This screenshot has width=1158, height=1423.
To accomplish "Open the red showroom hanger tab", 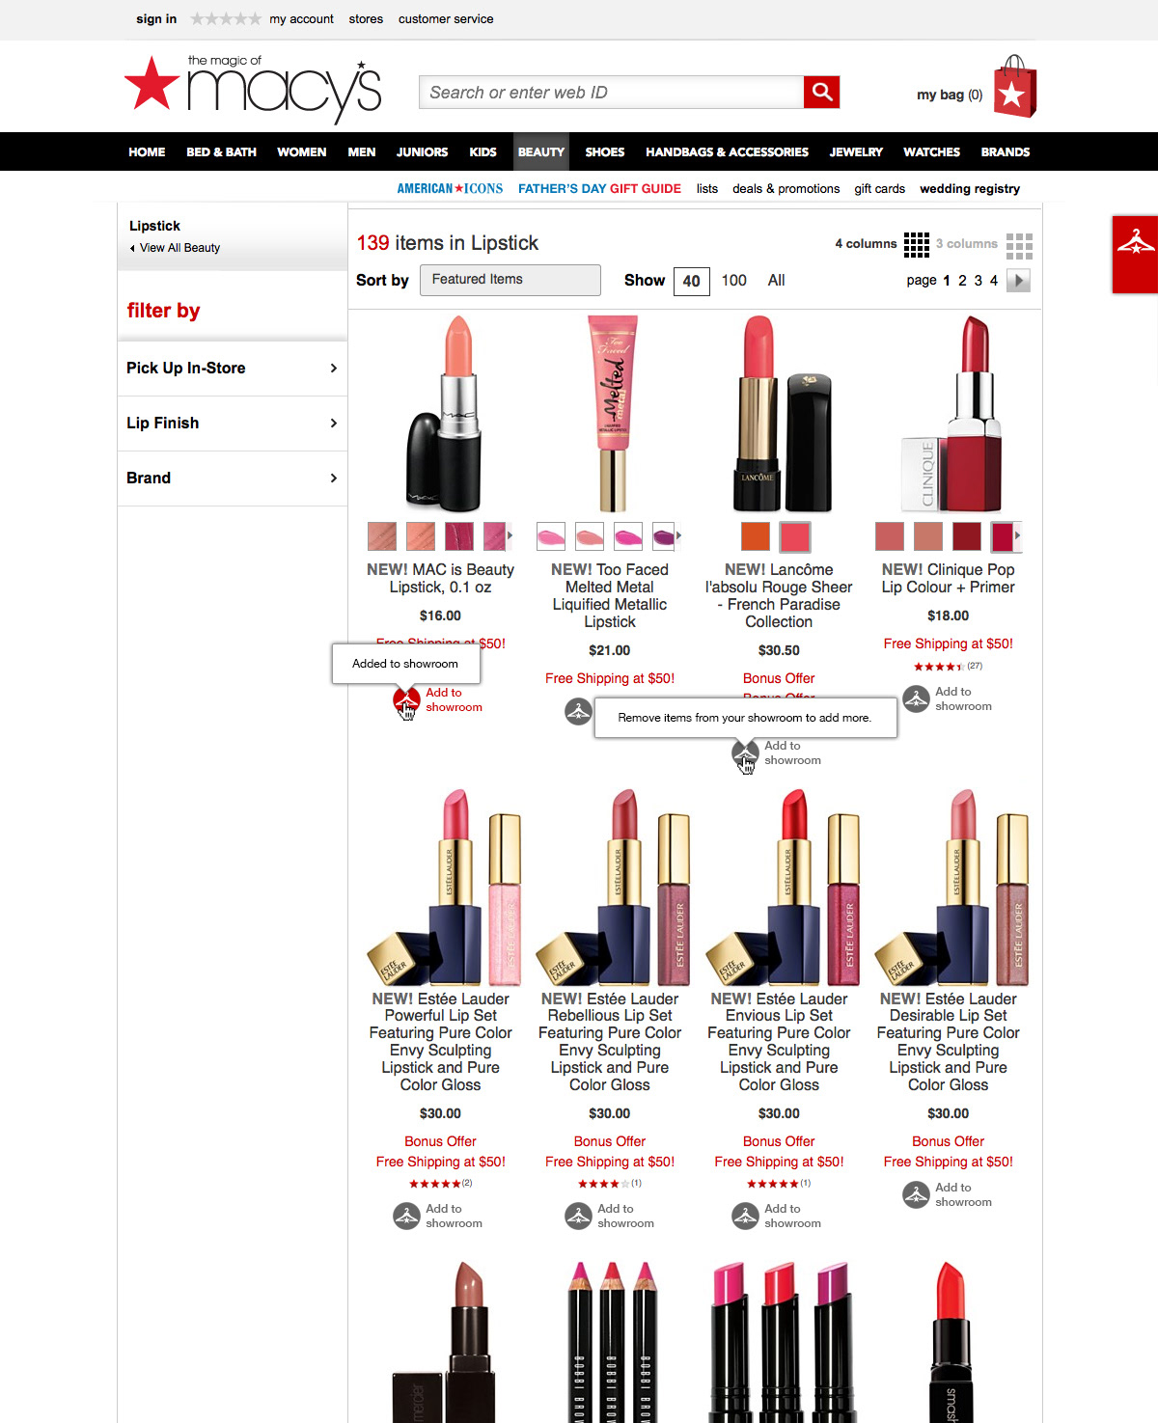I will tap(1135, 254).
